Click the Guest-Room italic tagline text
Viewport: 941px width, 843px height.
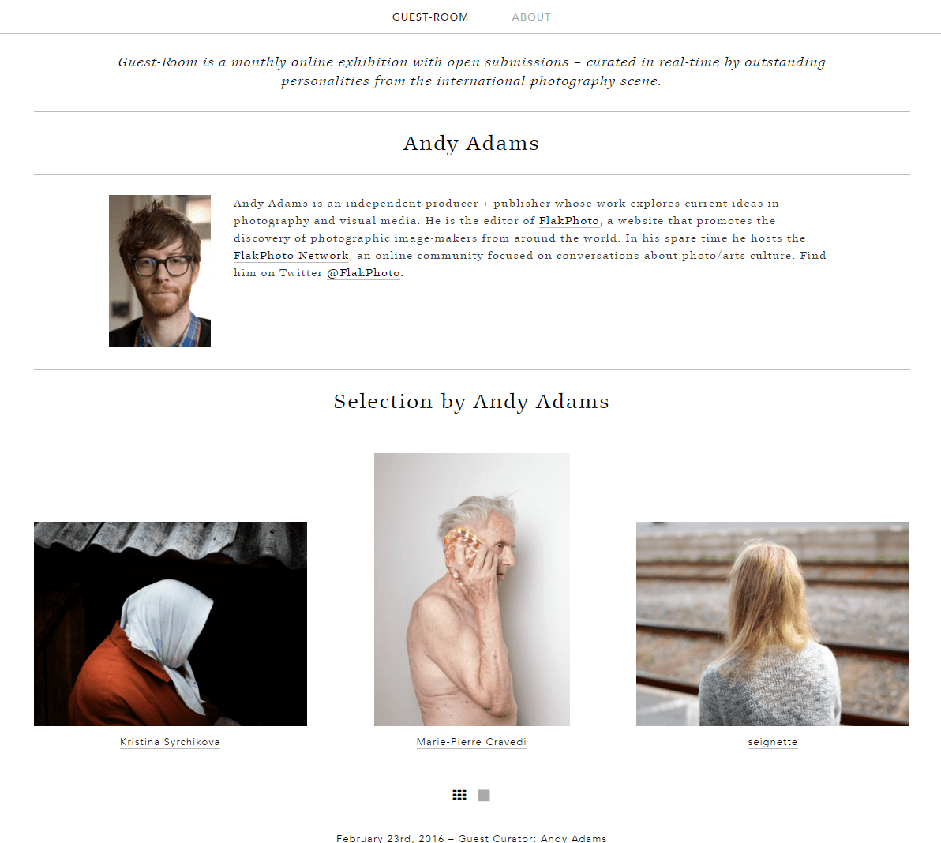(472, 71)
